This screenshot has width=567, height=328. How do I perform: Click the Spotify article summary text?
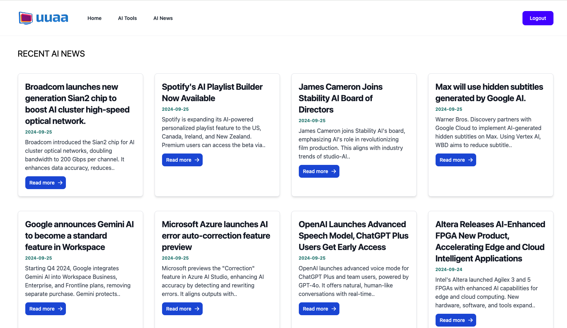(x=214, y=132)
